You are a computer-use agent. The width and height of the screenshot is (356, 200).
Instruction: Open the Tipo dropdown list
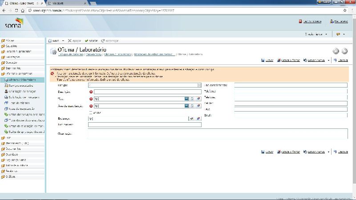[x=186, y=99]
